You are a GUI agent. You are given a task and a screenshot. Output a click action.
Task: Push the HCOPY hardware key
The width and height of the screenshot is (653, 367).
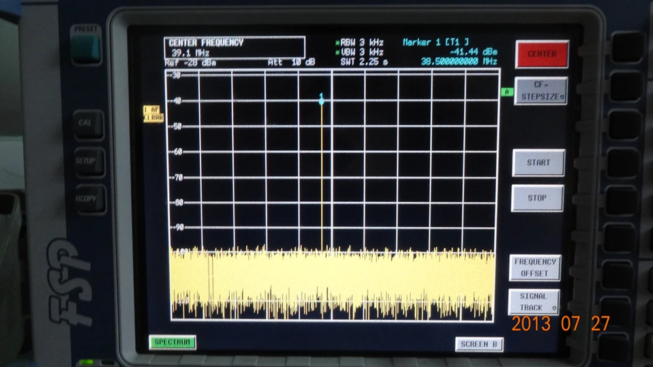(89, 199)
